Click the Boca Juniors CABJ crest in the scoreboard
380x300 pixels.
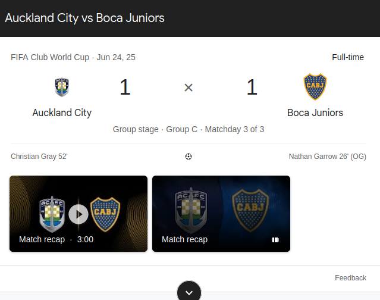point(315,87)
